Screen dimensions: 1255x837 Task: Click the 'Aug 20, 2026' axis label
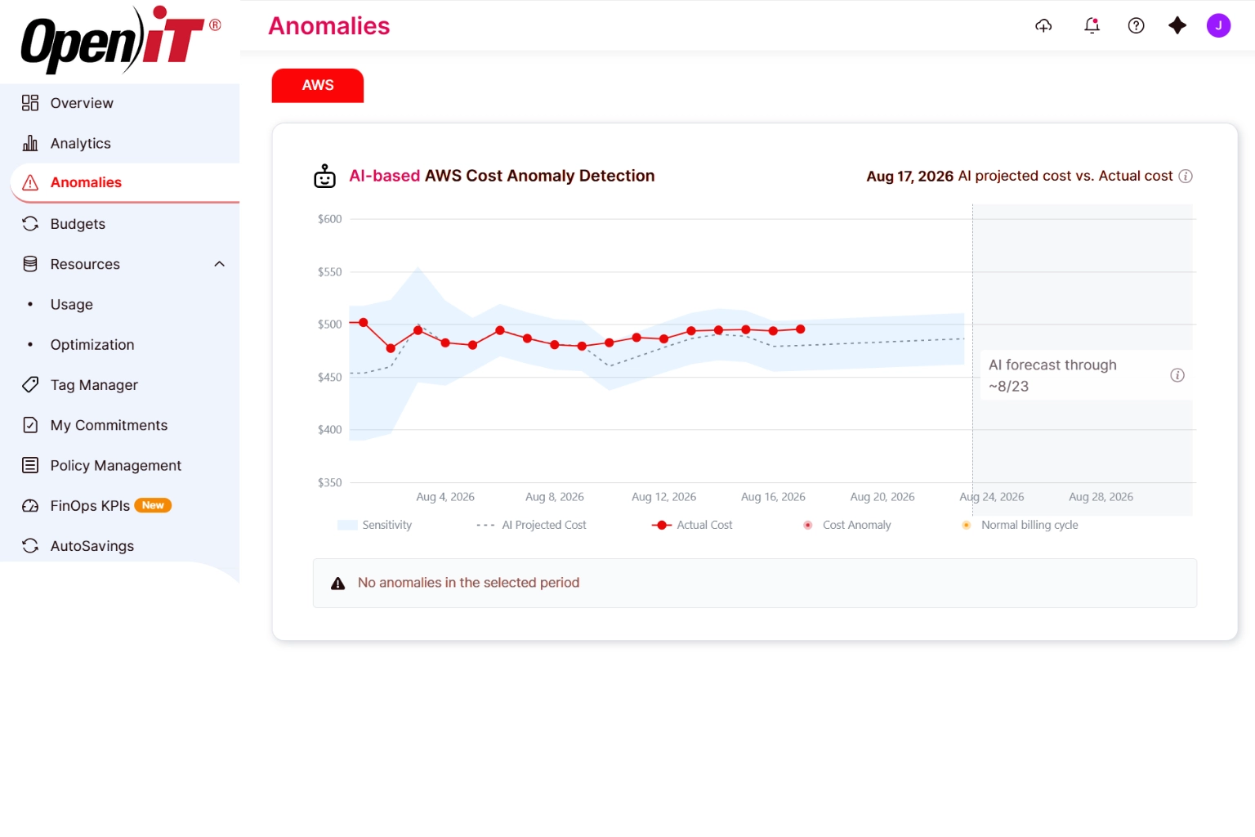882,497
